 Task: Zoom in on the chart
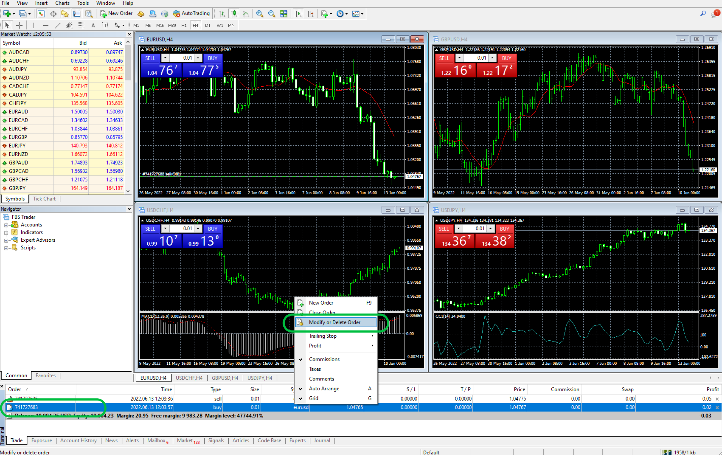click(260, 14)
